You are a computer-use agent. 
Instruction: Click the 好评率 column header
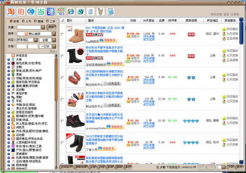pos(172,21)
